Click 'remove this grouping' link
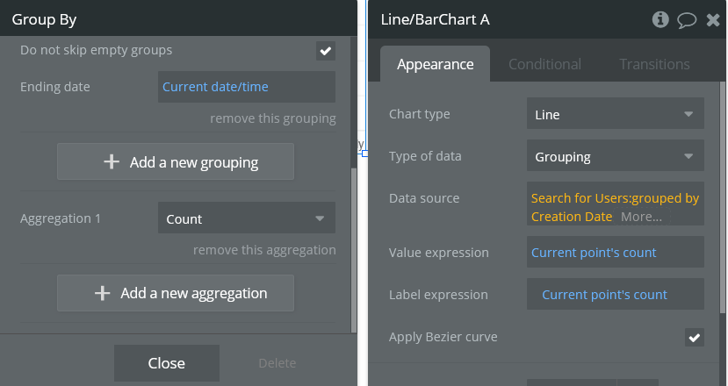This screenshot has height=386, width=728. pyautogui.click(x=272, y=118)
